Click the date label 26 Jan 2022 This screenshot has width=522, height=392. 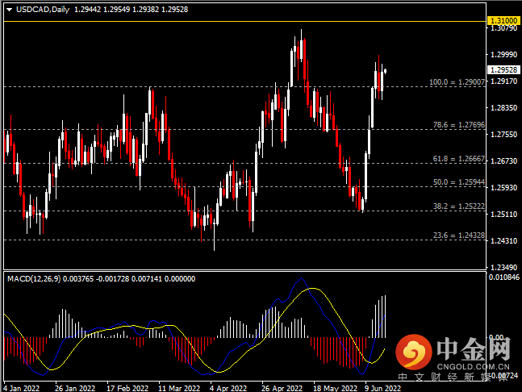tap(75, 388)
